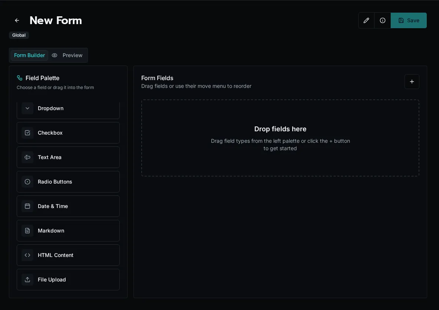
Task: Click the Radio Buttons field icon
Action: pyautogui.click(x=27, y=182)
